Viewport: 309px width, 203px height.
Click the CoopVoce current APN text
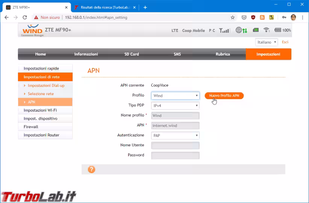(160, 85)
